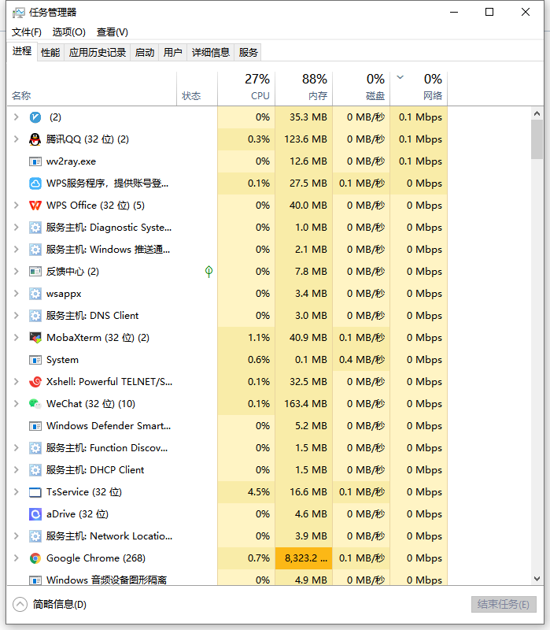
Task: Click the WeChat green bubble icon
Action: pos(35,404)
